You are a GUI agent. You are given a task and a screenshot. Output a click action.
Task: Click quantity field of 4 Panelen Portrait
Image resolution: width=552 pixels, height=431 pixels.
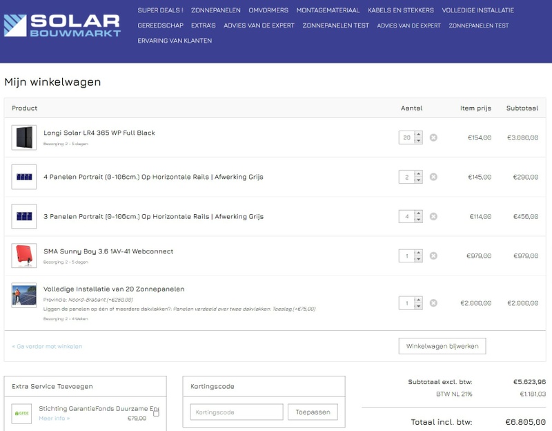(x=406, y=177)
